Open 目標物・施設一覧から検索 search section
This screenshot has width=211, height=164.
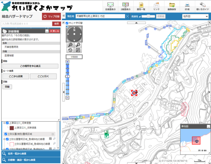tap(31, 160)
